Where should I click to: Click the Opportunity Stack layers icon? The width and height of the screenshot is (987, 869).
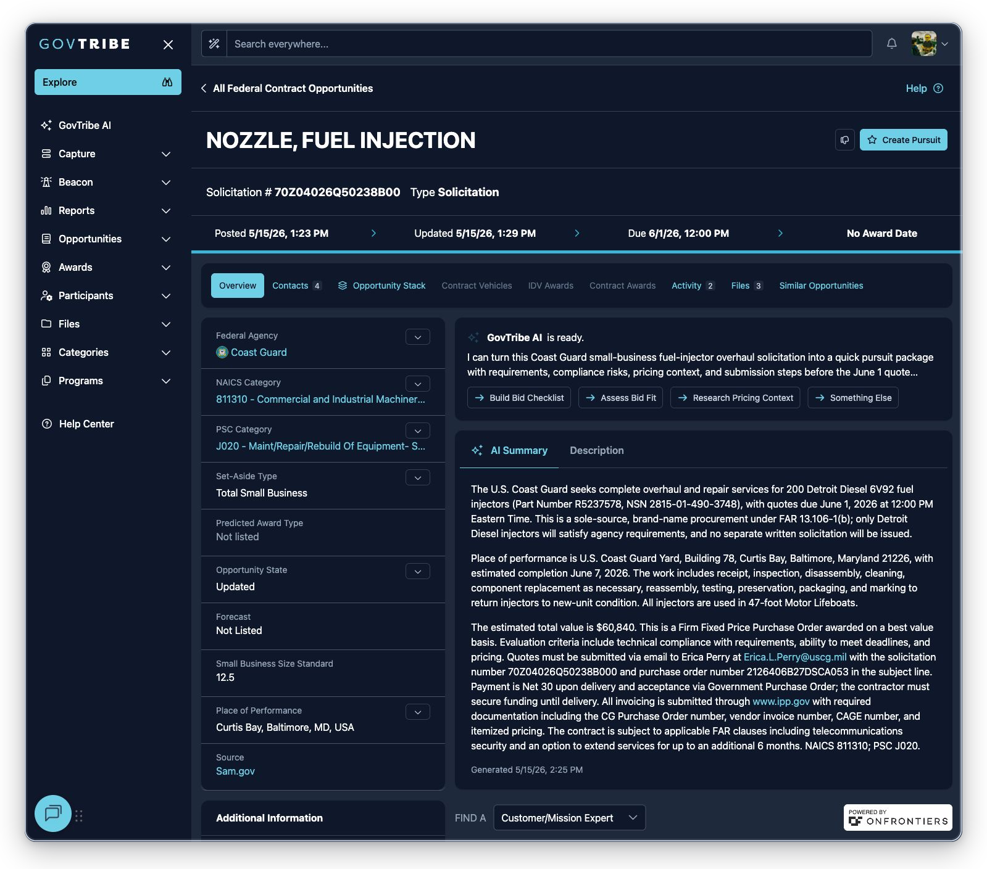tap(343, 286)
